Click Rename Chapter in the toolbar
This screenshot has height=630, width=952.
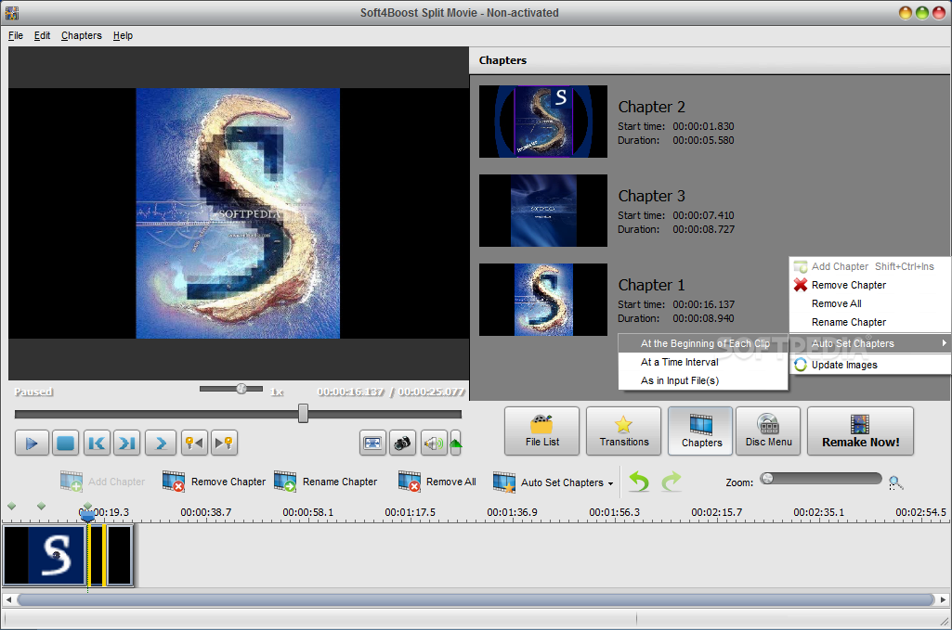coord(326,482)
